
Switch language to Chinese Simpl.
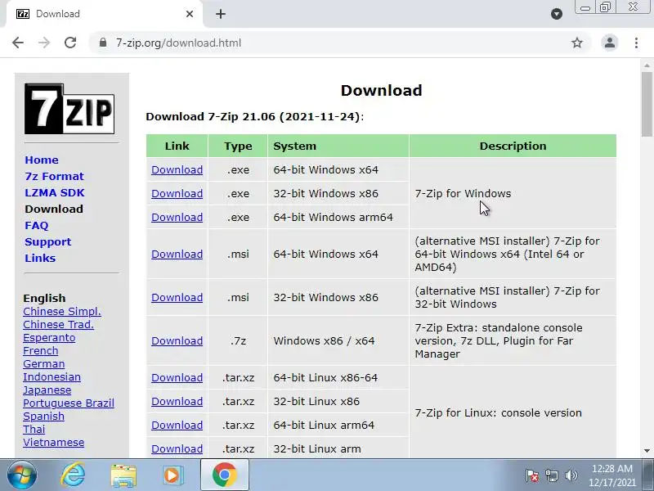pyautogui.click(x=62, y=312)
